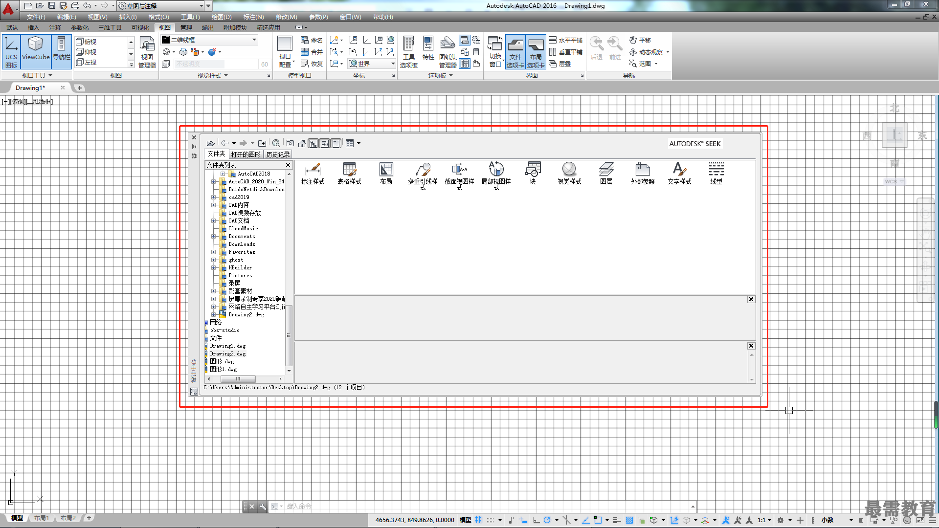Expand the 视觉样式 panel title dropdown

click(x=212, y=75)
